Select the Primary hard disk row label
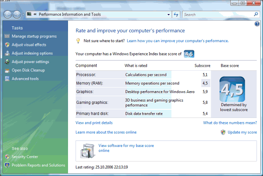The height and width of the screenshot is (176, 263). (92, 113)
